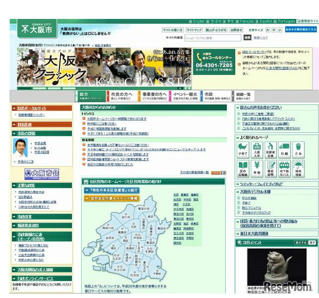
Task: Open 東日本大震災関連 link
Action: (254, 234)
